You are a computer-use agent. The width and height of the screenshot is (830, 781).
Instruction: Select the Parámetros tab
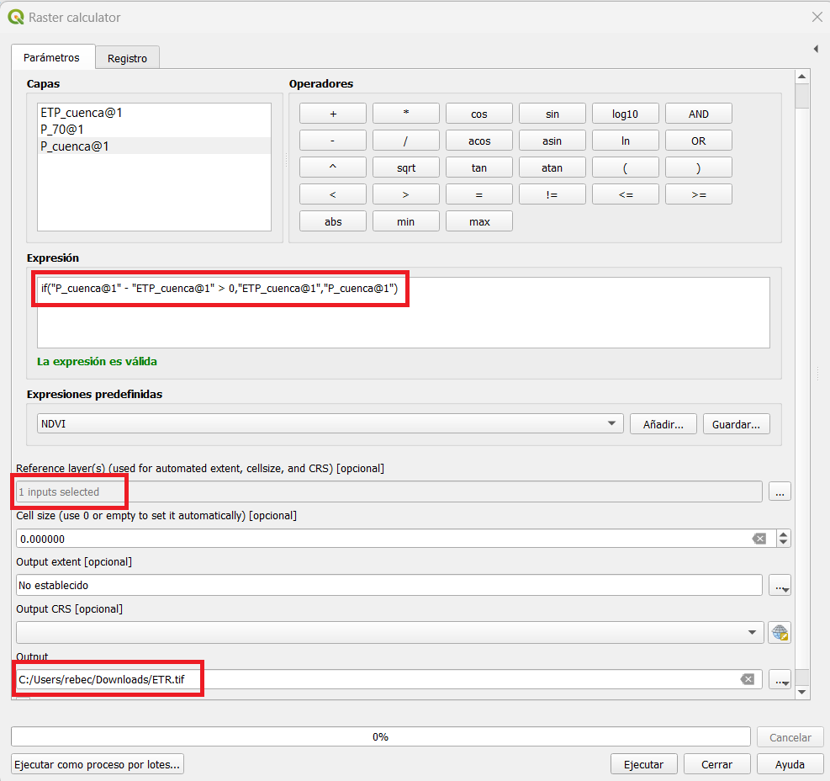click(51, 57)
